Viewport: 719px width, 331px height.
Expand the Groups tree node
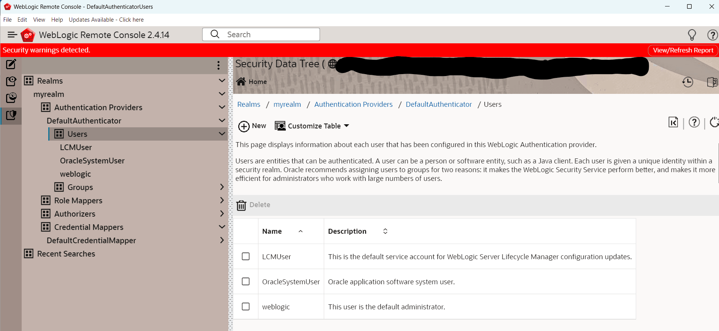point(222,187)
